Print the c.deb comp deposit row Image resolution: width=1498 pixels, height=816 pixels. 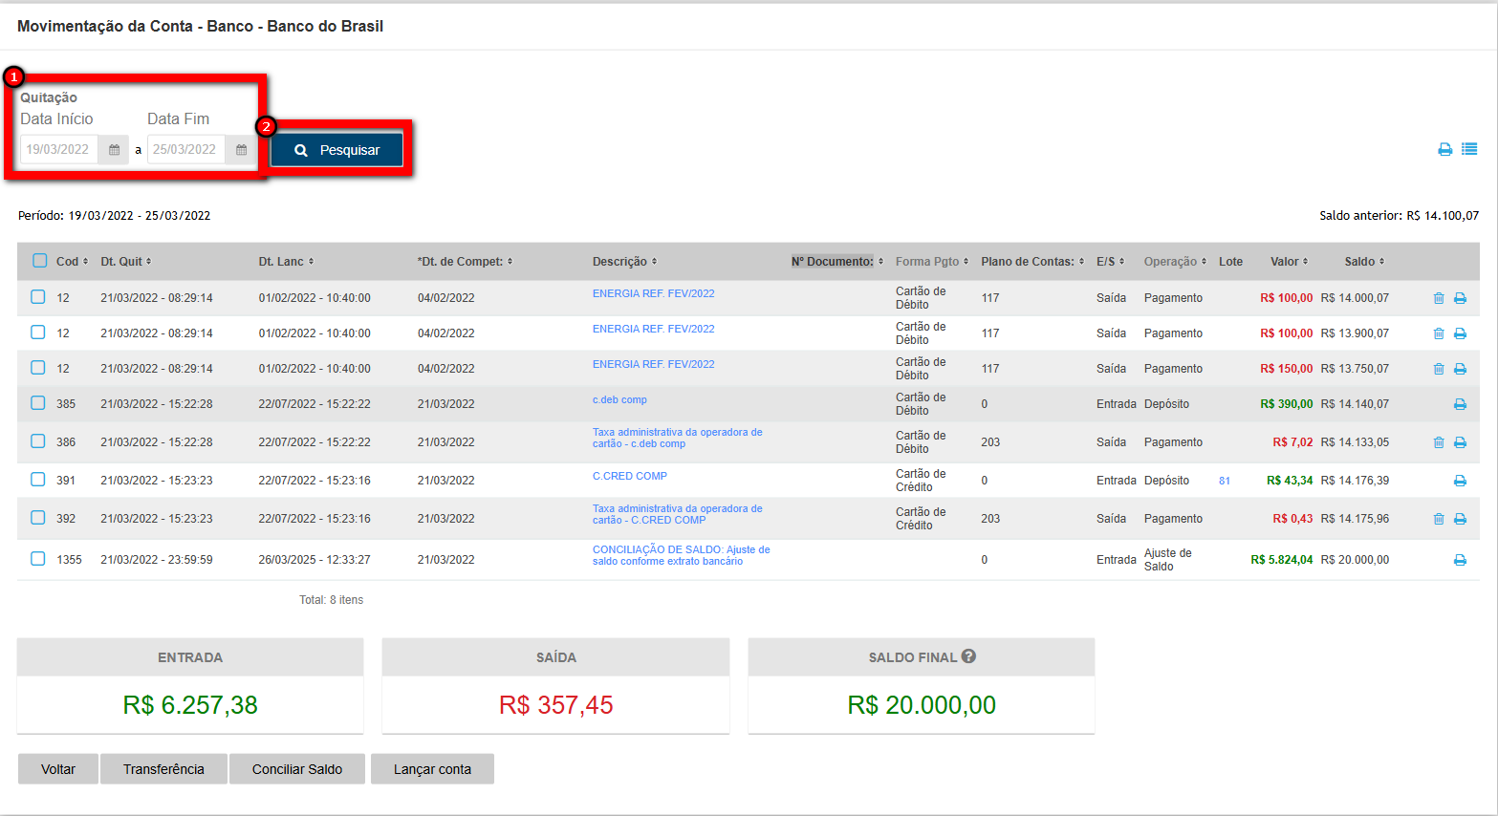click(x=1460, y=404)
